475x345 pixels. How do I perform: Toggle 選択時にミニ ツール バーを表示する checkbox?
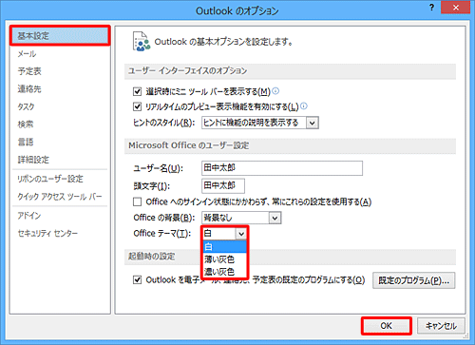click(x=137, y=92)
